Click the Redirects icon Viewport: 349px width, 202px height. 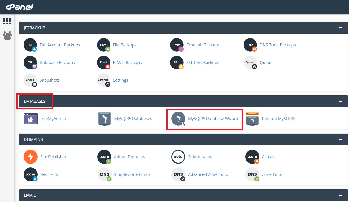point(31,174)
